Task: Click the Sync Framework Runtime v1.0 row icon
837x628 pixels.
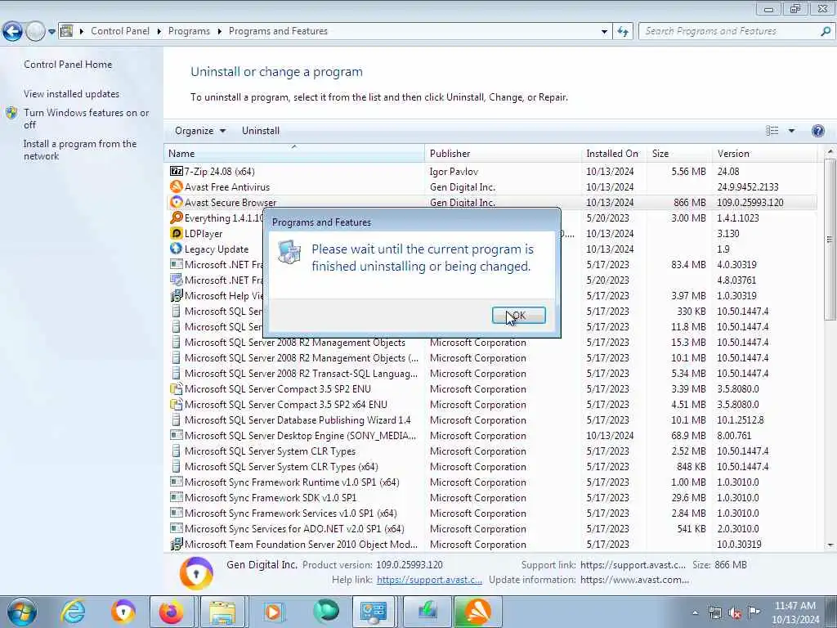Action: tap(177, 482)
